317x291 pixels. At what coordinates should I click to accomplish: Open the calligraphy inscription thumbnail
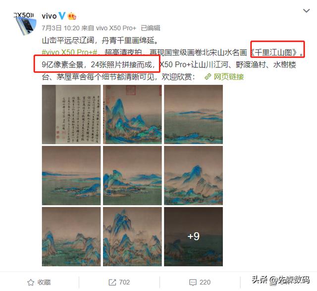tap(71, 115)
